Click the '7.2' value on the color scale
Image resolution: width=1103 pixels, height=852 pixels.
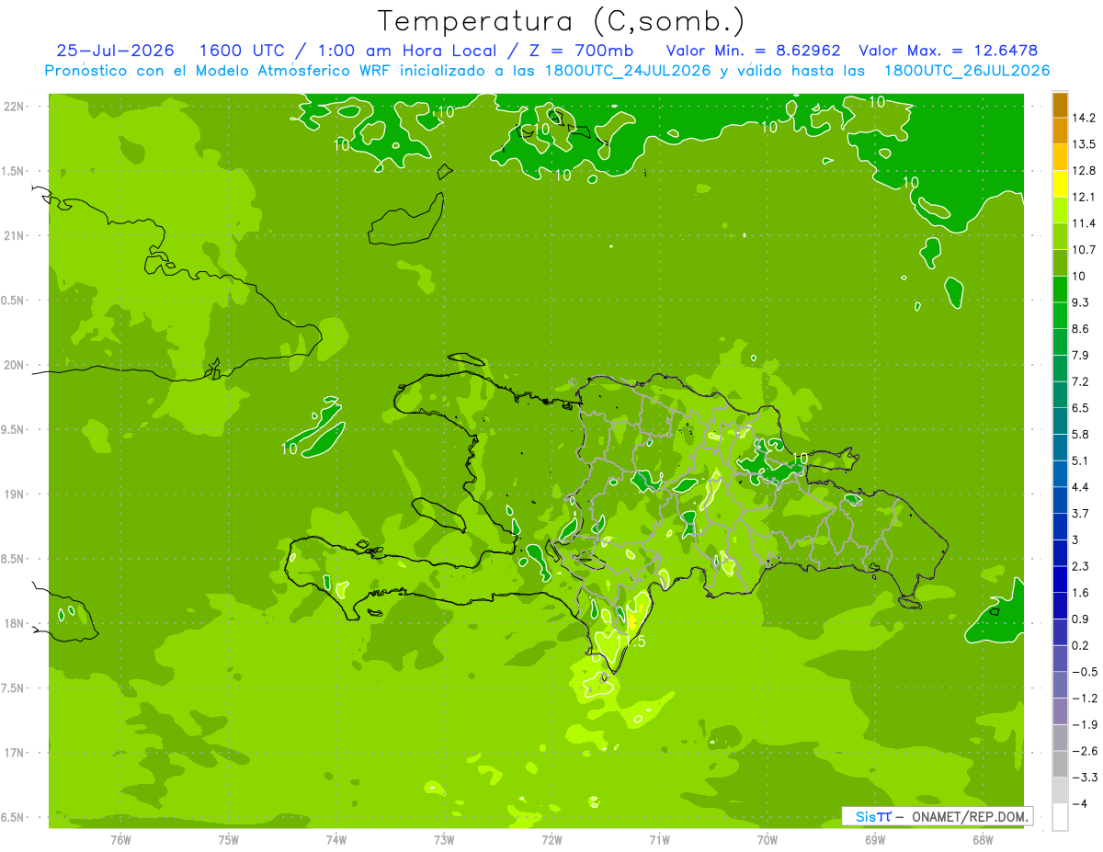1080,381
